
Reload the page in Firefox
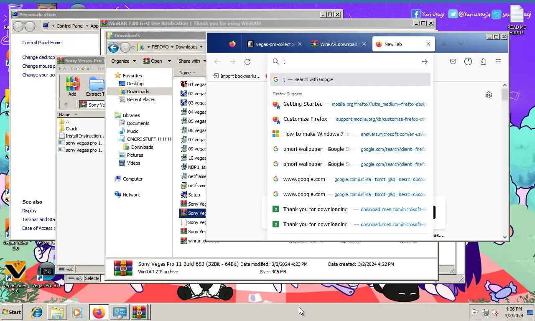247,62
